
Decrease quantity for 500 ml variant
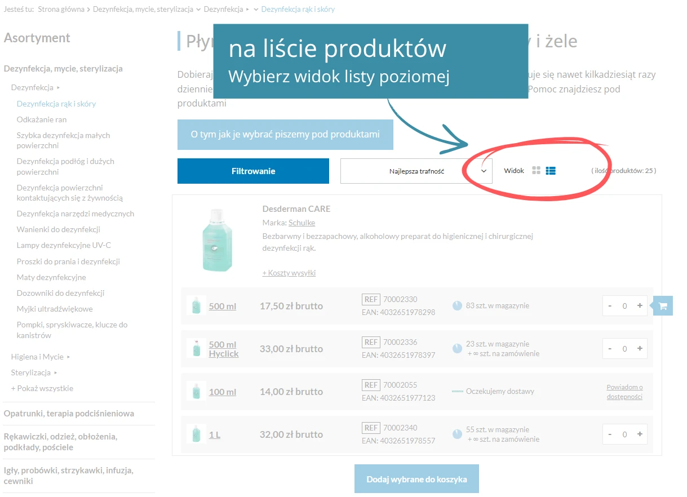click(x=610, y=305)
